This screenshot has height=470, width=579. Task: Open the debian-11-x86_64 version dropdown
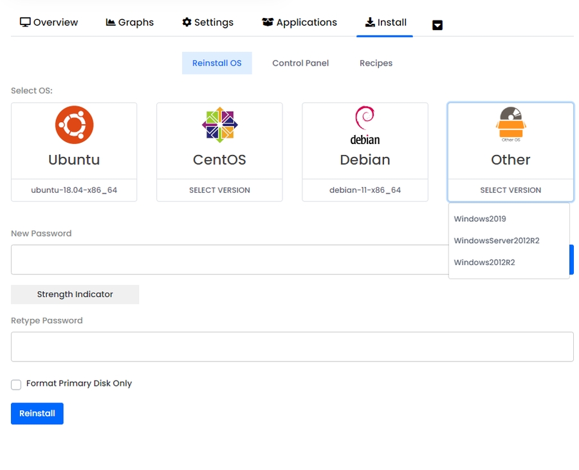coord(365,190)
